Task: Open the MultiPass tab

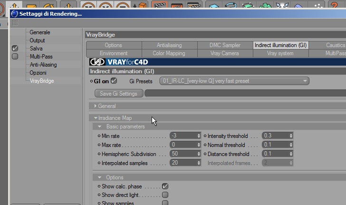Action: 327,53
